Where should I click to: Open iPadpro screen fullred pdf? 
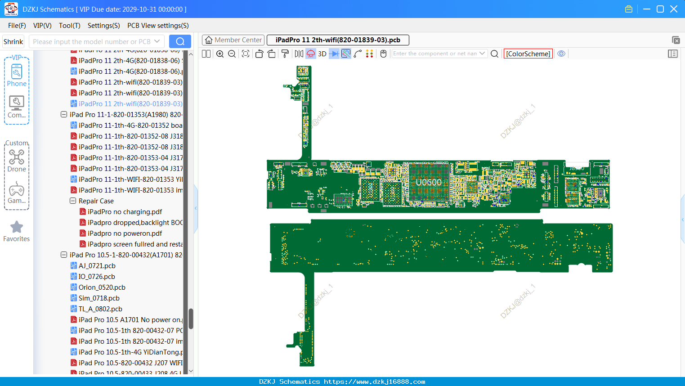click(131, 244)
